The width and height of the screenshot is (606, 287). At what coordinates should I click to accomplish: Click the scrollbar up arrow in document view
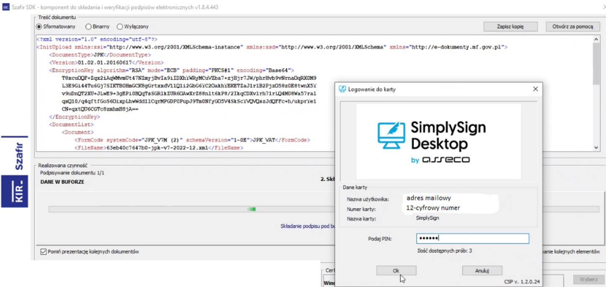coord(596,39)
